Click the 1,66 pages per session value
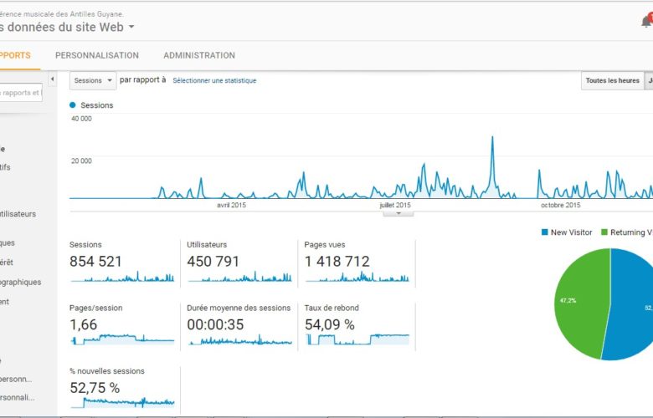Viewport: 653px width, 418px height. pyautogui.click(x=83, y=325)
